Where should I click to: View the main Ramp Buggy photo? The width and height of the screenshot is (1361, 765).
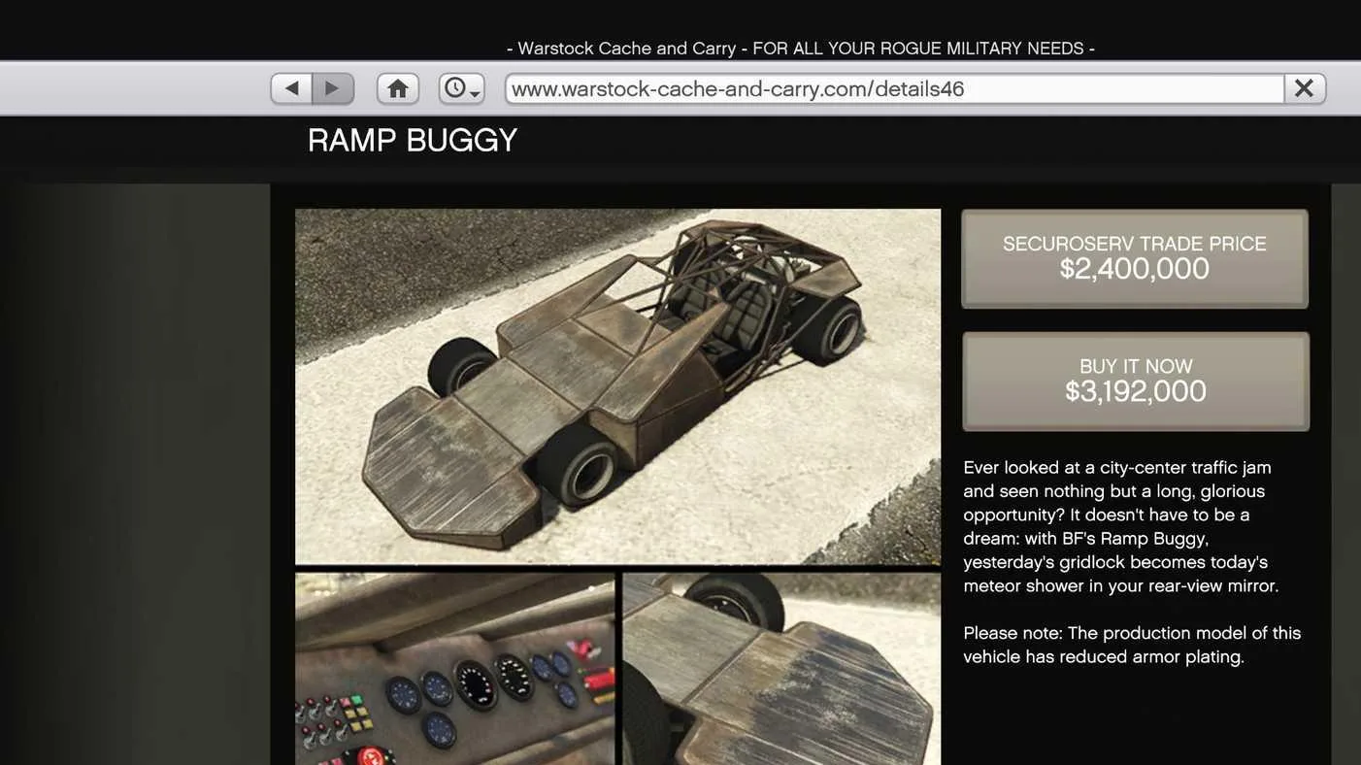point(617,386)
